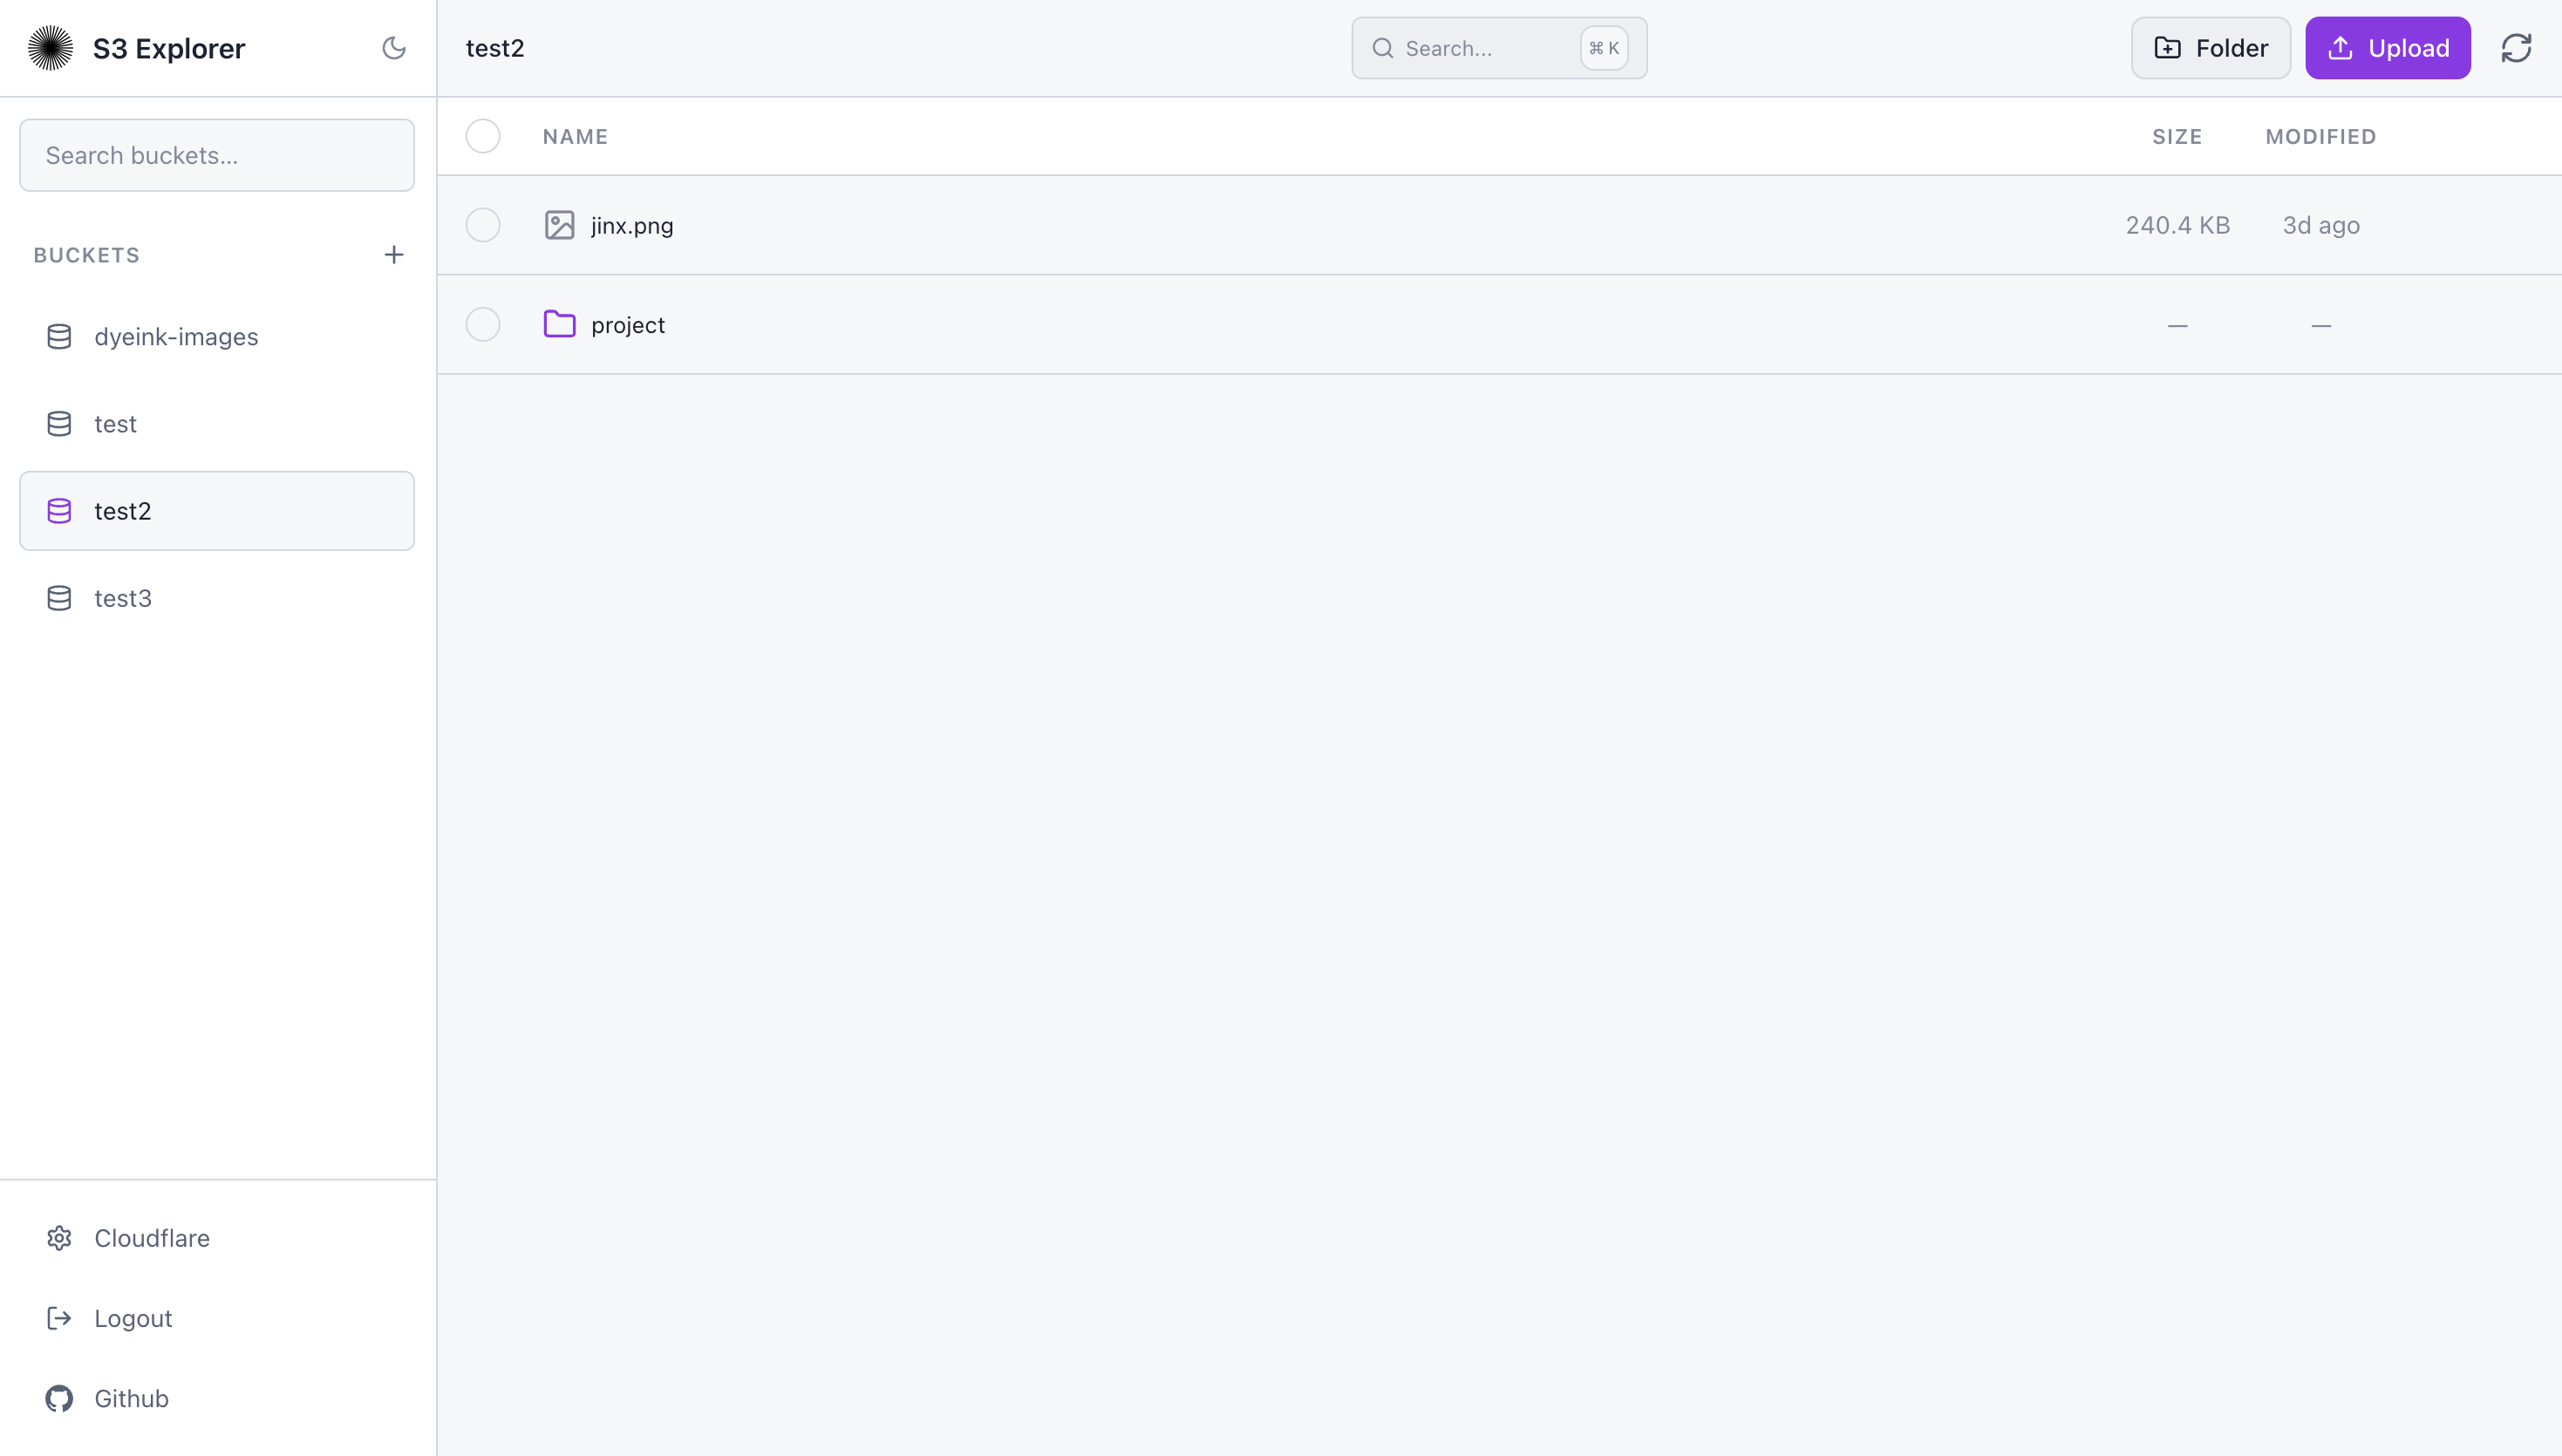
Task: Select the jinx.png row checkbox
Action: (483, 225)
